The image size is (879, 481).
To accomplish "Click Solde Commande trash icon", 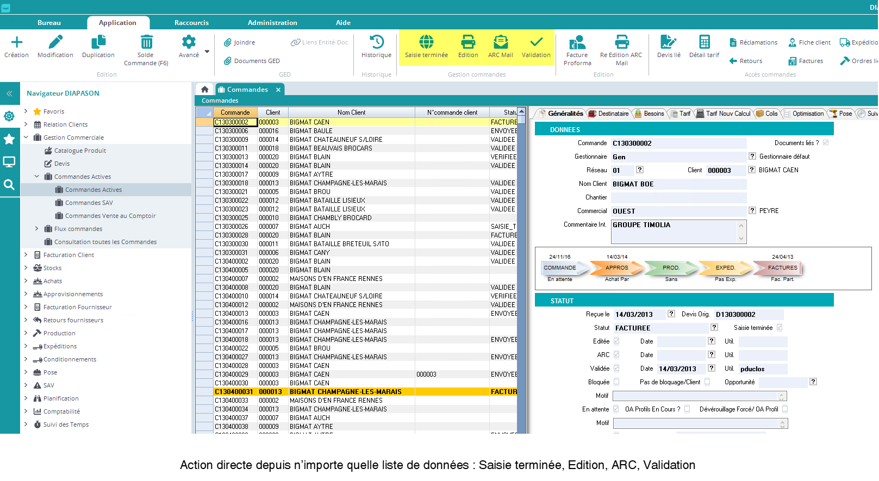I will (x=146, y=42).
